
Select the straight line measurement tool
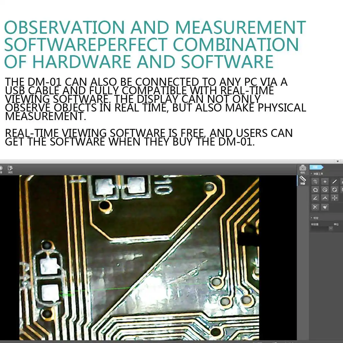(335, 182)
